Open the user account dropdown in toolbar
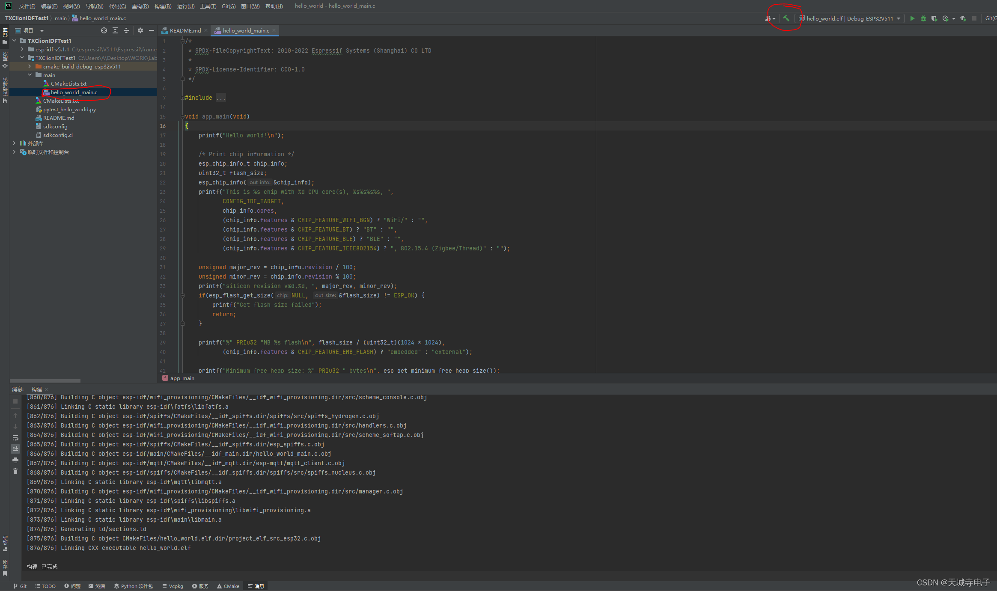This screenshot has height=591, width=997. click(x=770, y=18)
